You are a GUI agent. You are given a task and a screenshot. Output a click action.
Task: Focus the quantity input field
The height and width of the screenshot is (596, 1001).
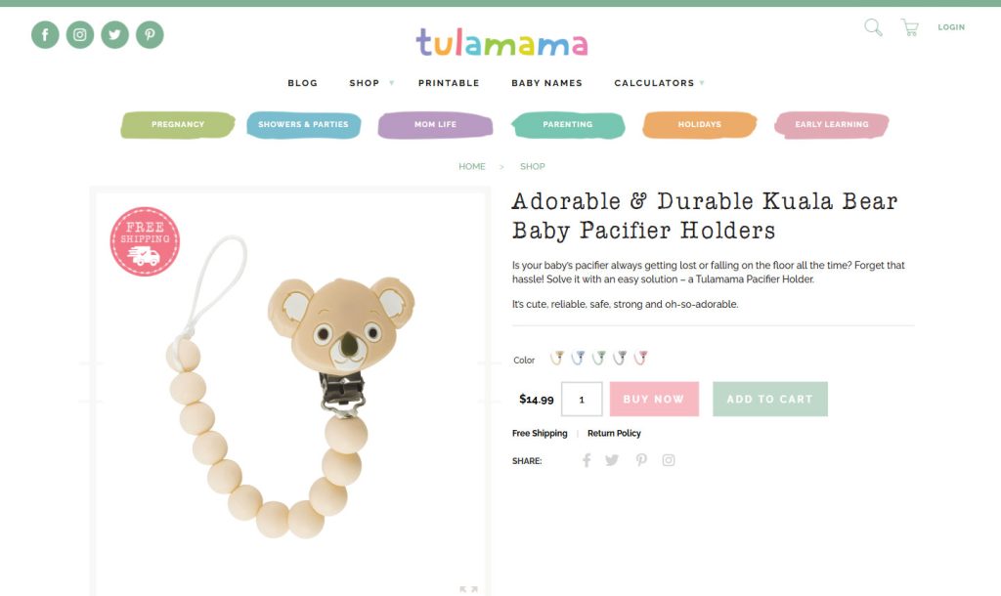582,399
